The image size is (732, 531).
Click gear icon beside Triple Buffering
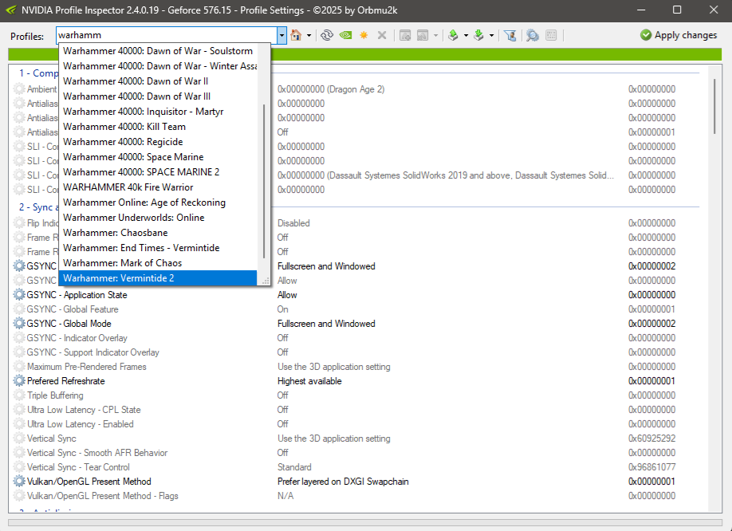pos(19,395)
